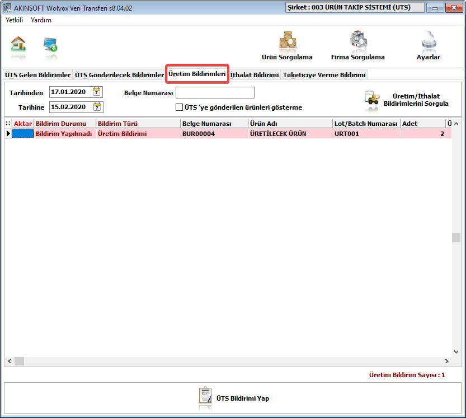Viewport: 466px width, 418px height.
Task: Select the 'Üretim Bildirimi' cell
Action: pyautogui.click(x=139, y=134)
